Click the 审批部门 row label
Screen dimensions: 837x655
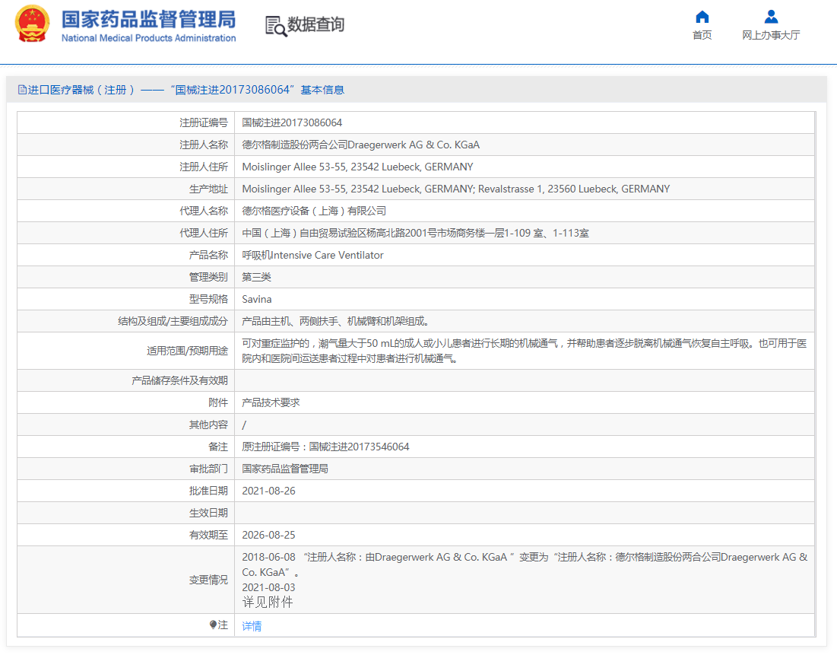[208, 469]
